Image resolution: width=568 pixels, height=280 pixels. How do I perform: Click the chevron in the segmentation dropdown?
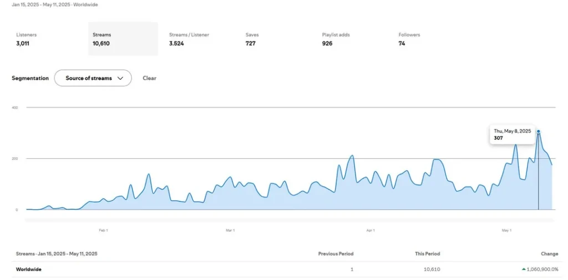120,78
